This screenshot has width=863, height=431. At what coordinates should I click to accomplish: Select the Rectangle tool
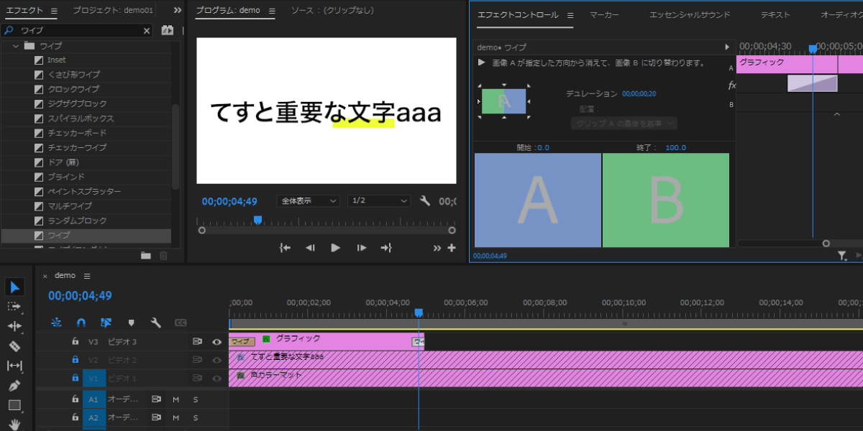(14, 405)
